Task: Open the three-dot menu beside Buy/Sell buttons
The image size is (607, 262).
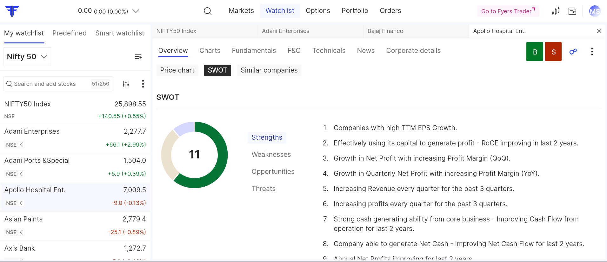Action: click(592, 52)
